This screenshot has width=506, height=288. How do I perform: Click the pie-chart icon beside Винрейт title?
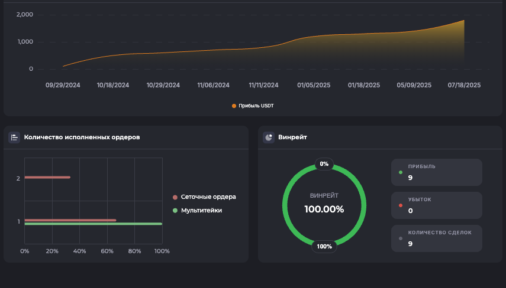pos(269,138)
